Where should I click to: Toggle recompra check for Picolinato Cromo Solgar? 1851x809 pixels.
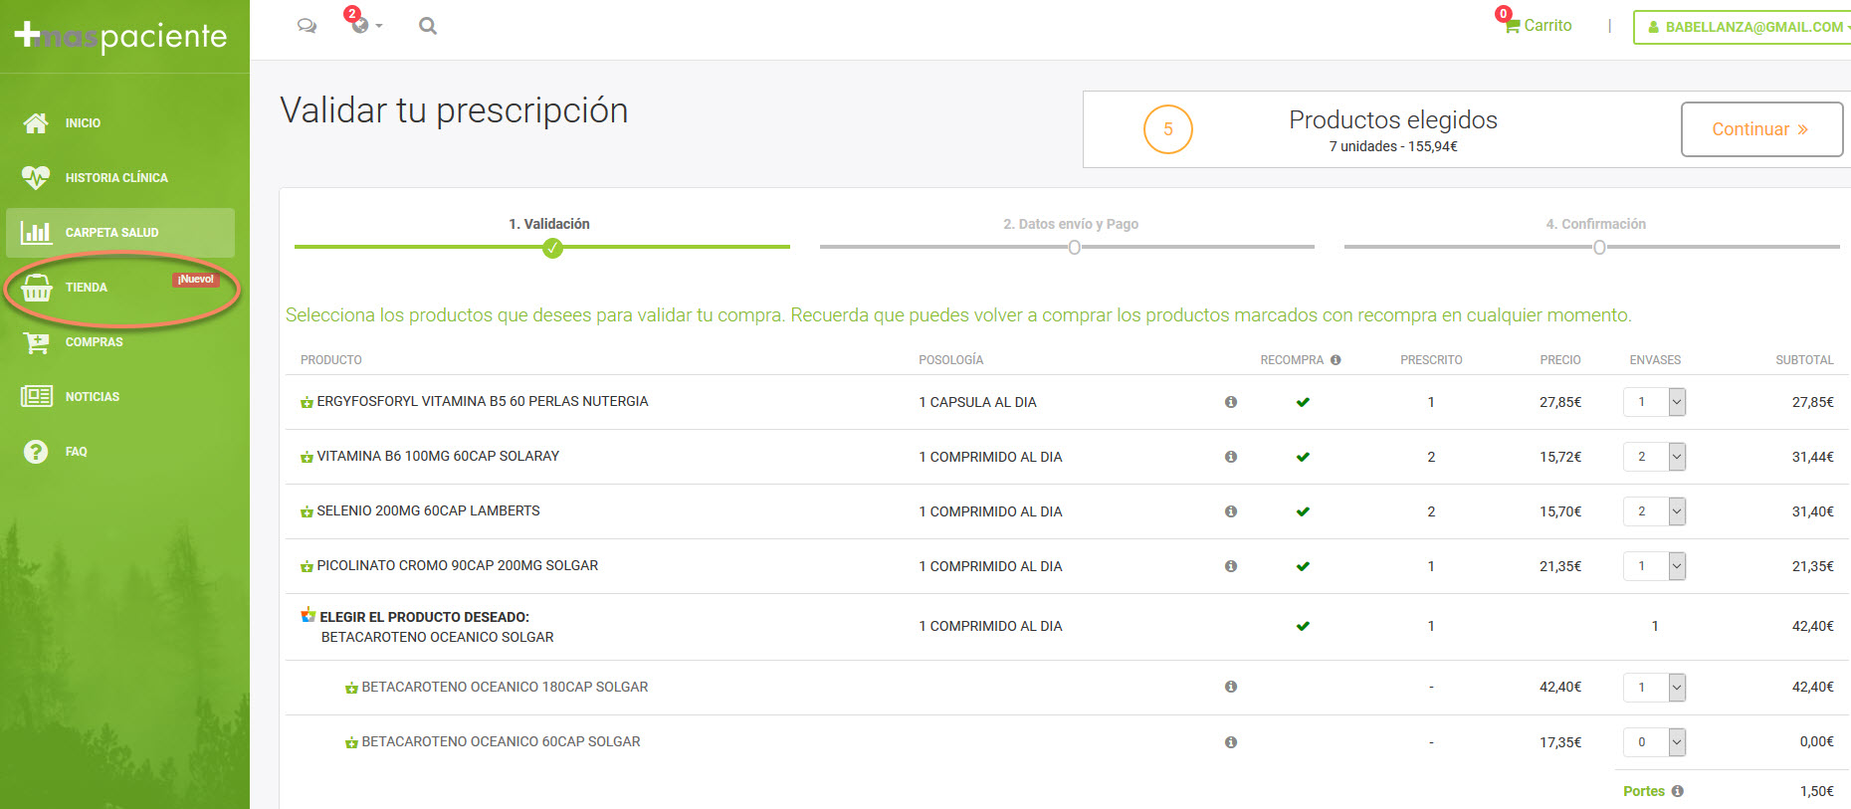pos(1303,566)
